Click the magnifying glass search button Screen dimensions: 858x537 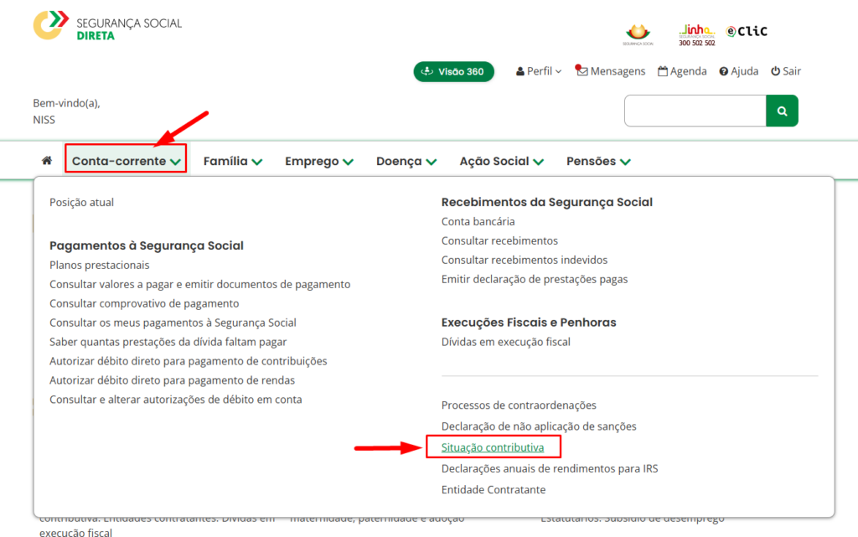782,111
